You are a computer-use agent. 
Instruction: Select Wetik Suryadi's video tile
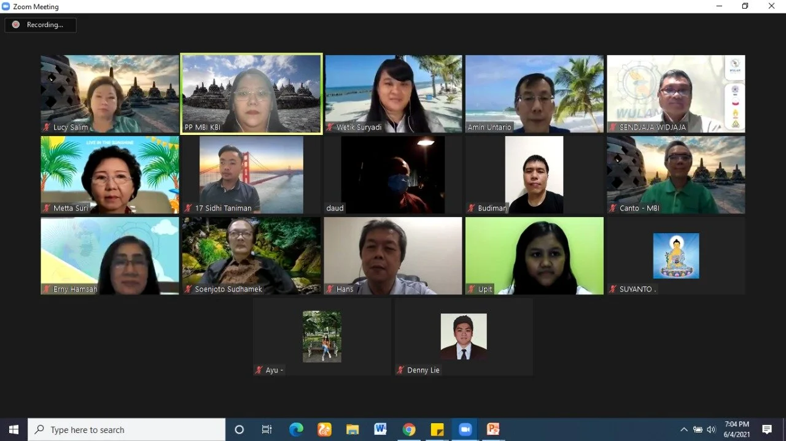393,94
